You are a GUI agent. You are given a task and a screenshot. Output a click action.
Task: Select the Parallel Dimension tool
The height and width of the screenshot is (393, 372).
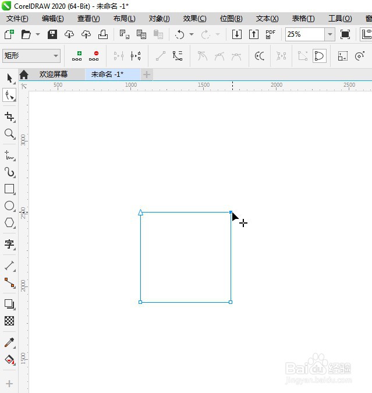9,265
